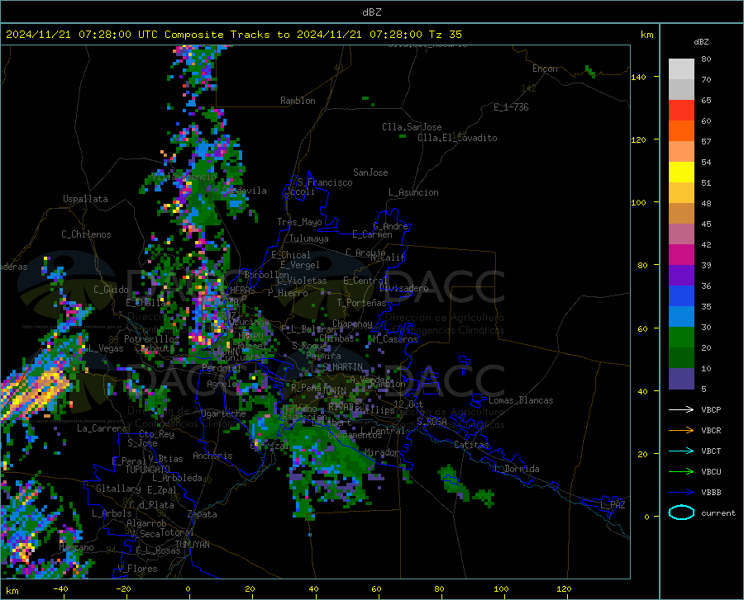The width and height of the screenshot is (744, 600).
Task: Click the C_Chilenos map label
Action: (86, 234)
